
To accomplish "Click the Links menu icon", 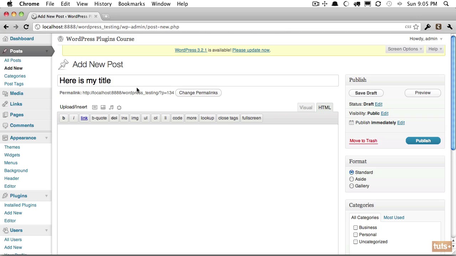I will pos(5,104).
